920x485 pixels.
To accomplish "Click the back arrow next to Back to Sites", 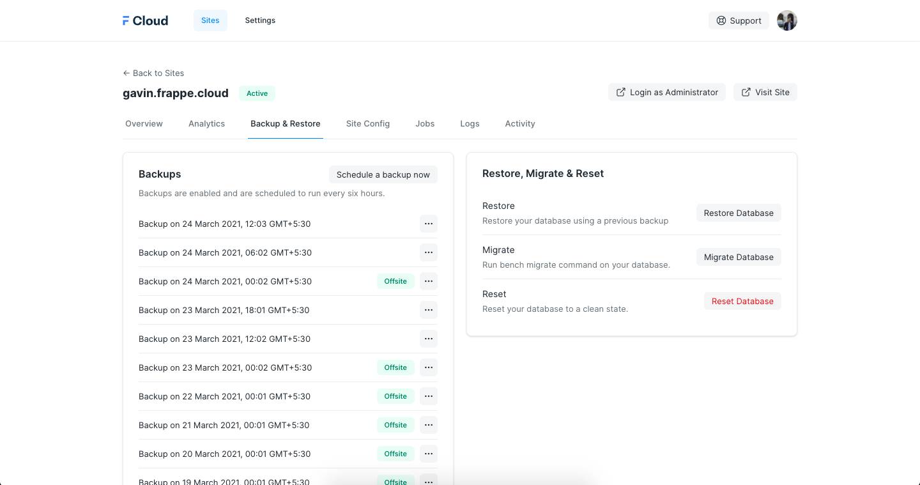I will click(126, 73).
